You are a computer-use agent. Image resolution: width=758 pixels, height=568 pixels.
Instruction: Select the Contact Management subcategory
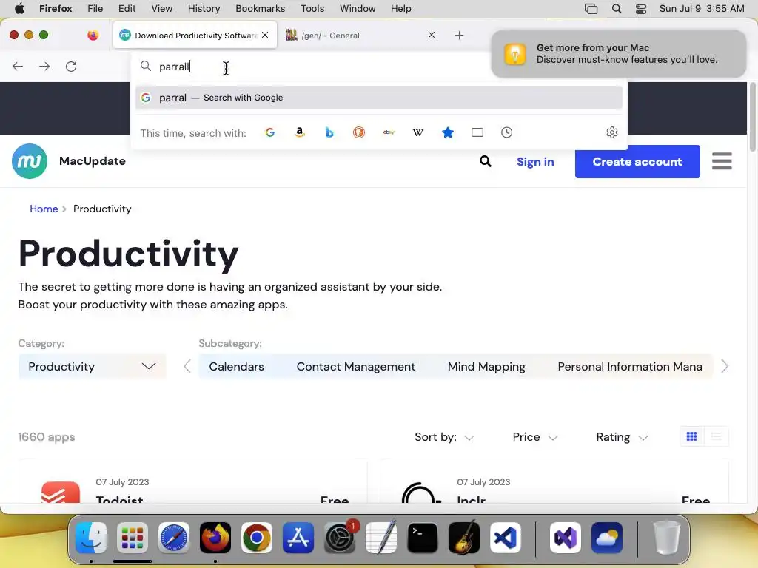(x=356, y=367)
